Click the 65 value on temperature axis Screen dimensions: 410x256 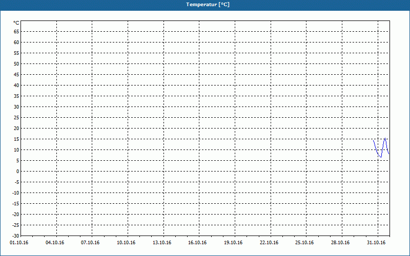[16, 32]
